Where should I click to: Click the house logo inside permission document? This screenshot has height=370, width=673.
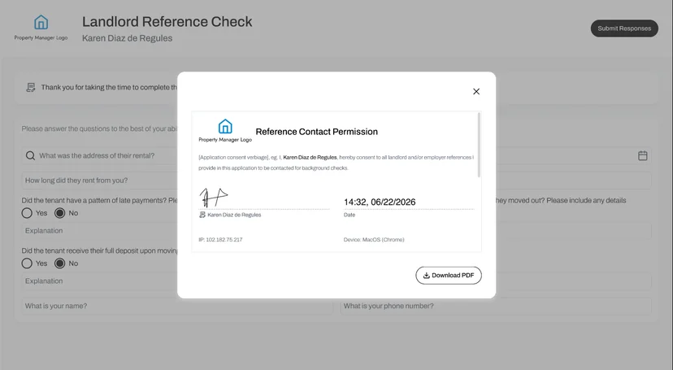tap(225, 126)
